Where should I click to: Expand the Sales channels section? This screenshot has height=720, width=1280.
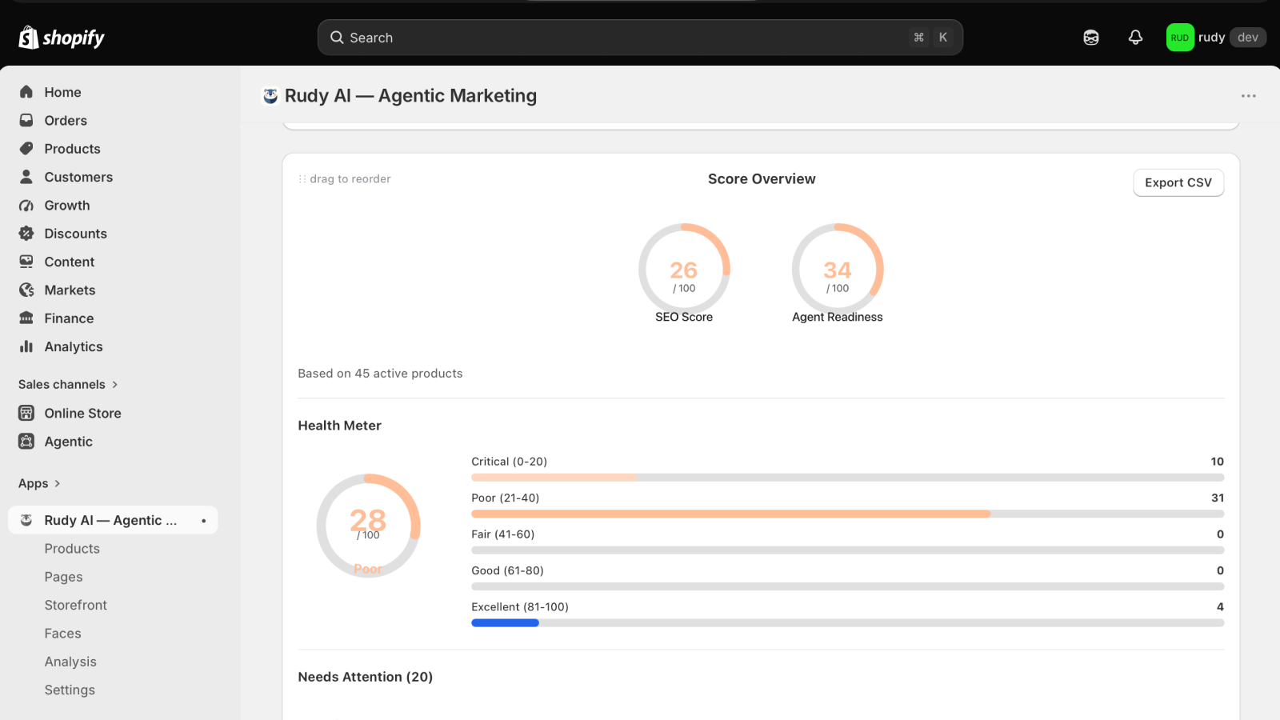(x=69, y=385)
